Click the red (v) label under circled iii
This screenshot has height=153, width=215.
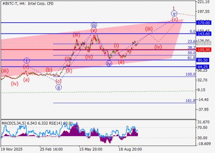tap(94, 30)
